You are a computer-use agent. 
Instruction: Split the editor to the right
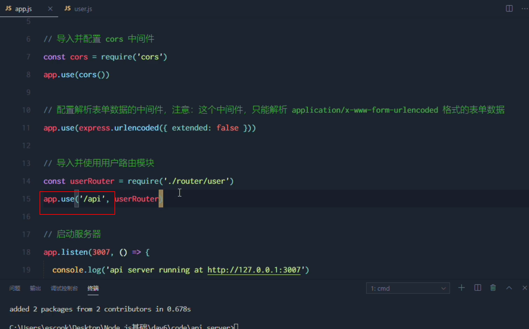(x=509, y=8)
